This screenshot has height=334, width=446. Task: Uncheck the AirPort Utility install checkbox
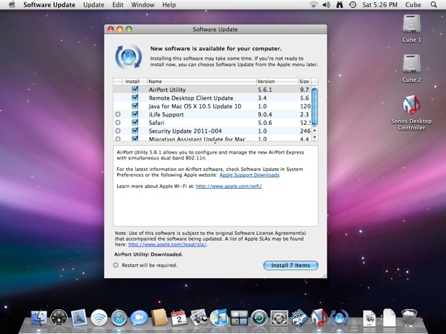point(135,90)
